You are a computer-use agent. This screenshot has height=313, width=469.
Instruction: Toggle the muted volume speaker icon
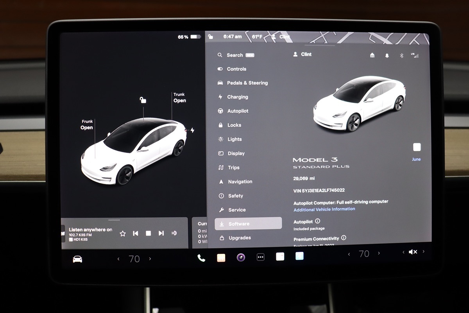(413, 252)
